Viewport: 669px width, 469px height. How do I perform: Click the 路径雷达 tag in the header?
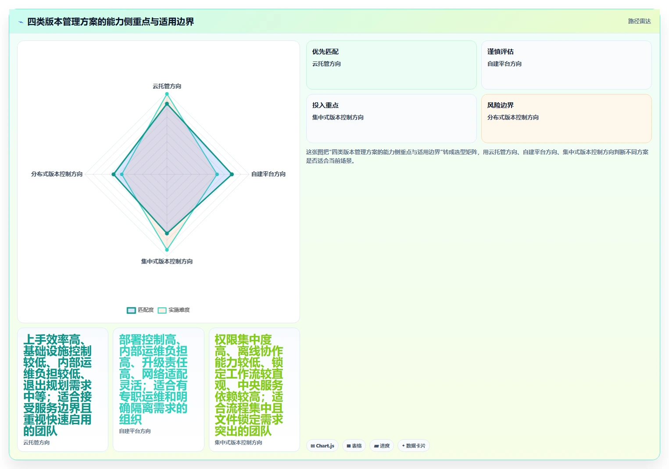pyautogui.click(x=639, y=21)
